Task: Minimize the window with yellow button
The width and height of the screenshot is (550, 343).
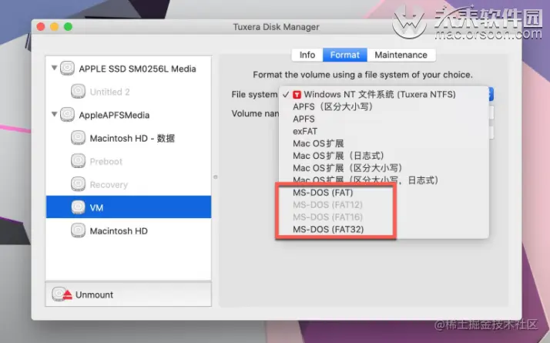Action: (55, 27)
